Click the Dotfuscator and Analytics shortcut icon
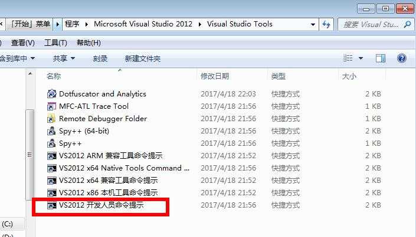Viewport: 416px width, 237px height. click(51, 94)
